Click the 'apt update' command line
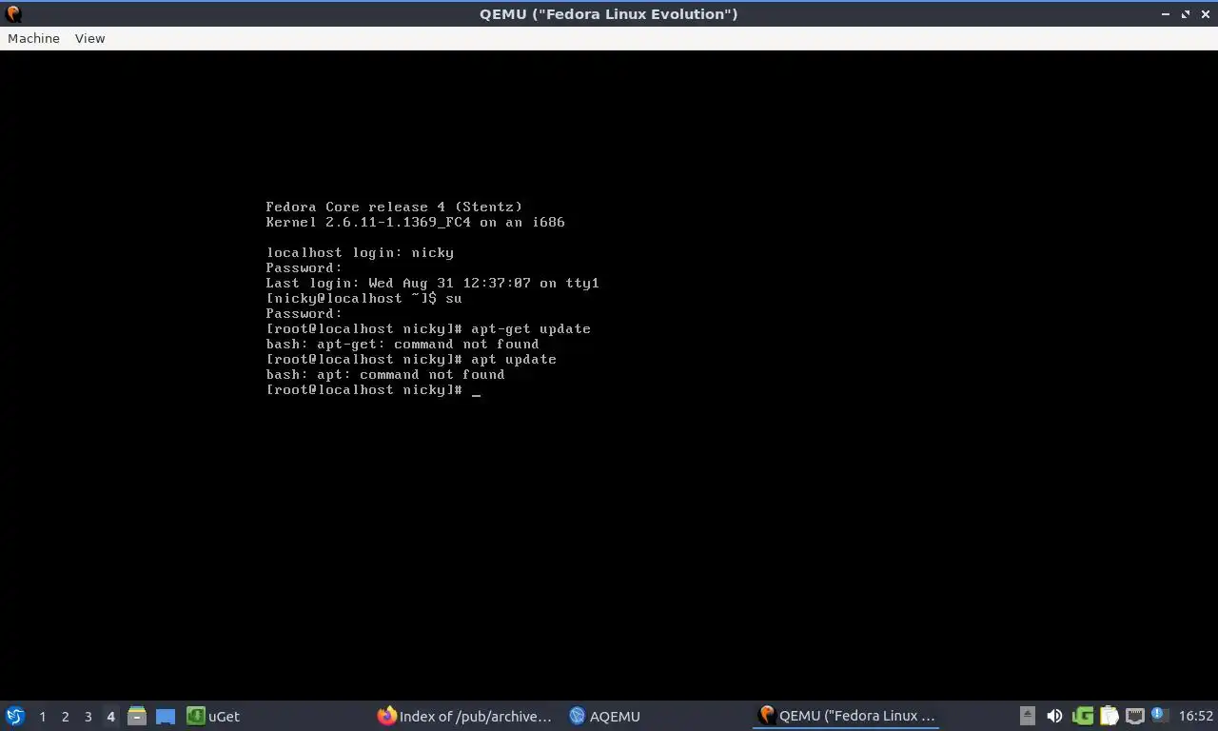1218x731 pixels. tap(411, 359)
